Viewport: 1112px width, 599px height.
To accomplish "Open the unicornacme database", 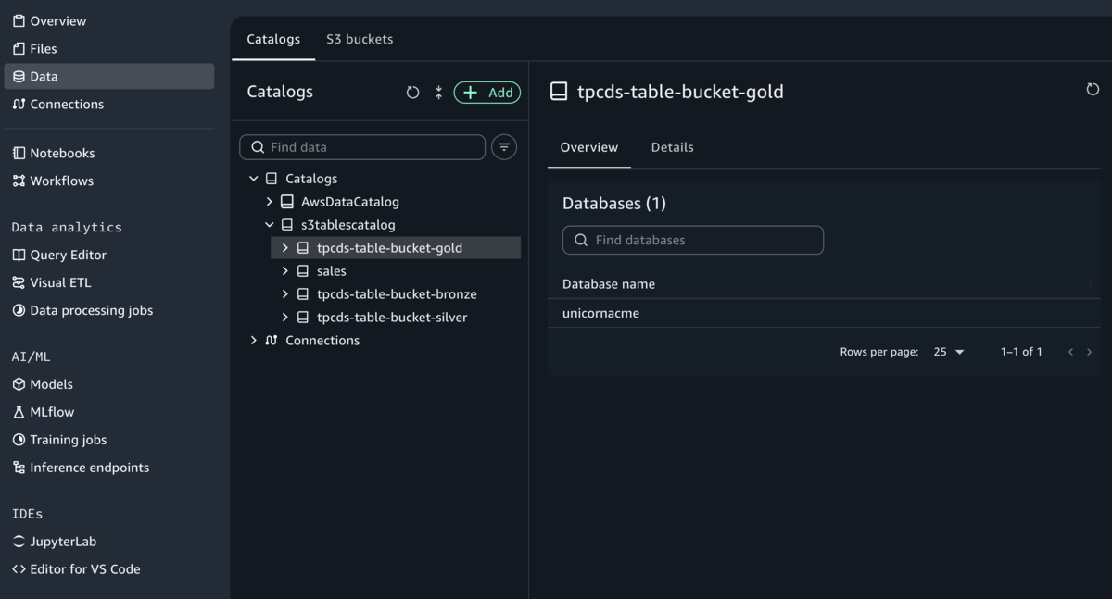I will (x=600, y=313).
